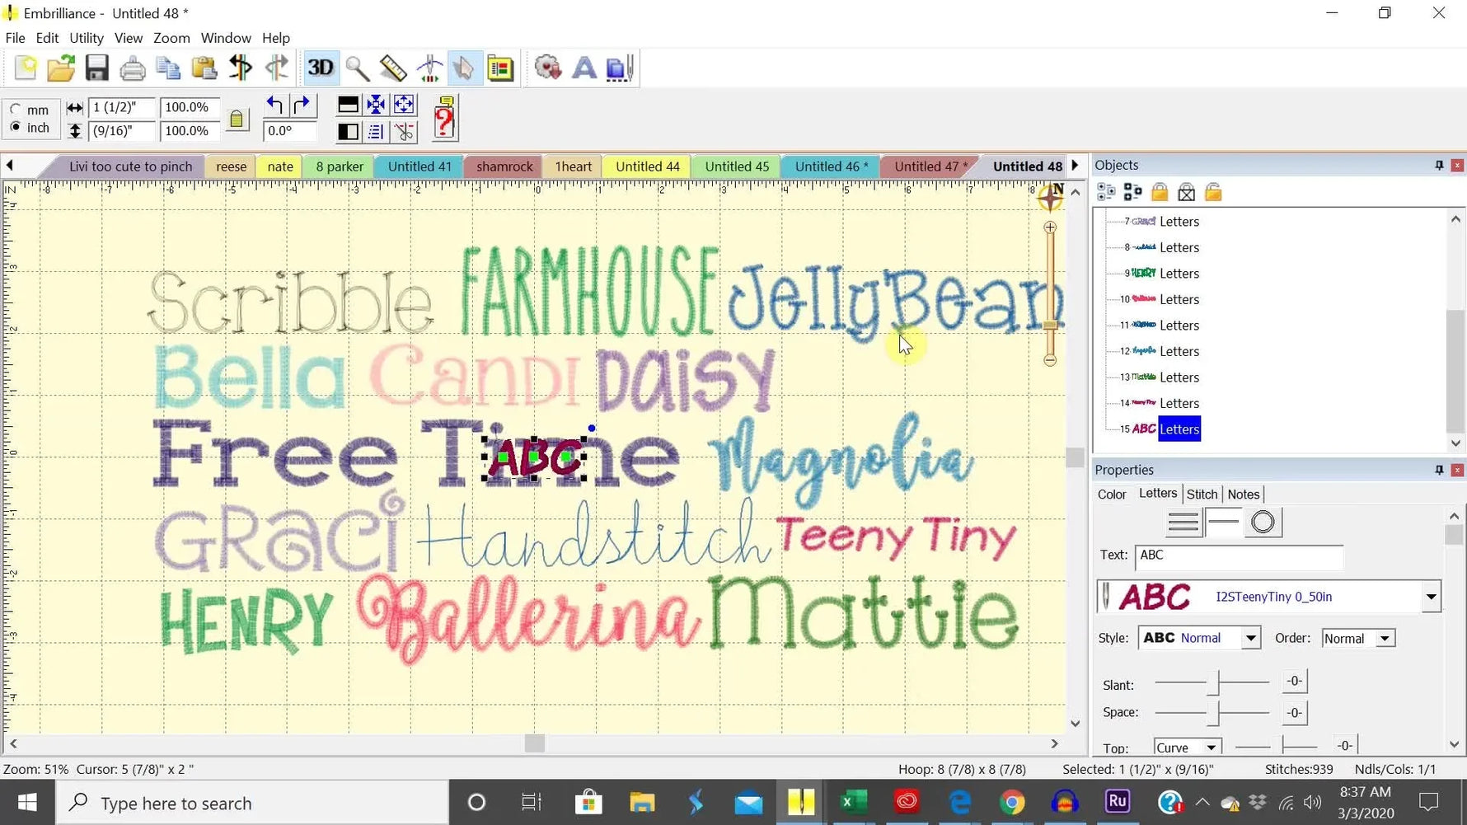Expand all in the Objects panel
Image resolution: width=1467 pixels, height=825 pixels.
[x=1106, y=193]
